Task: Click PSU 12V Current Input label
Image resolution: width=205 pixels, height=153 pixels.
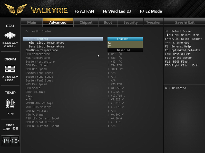Action: point(43,118)
